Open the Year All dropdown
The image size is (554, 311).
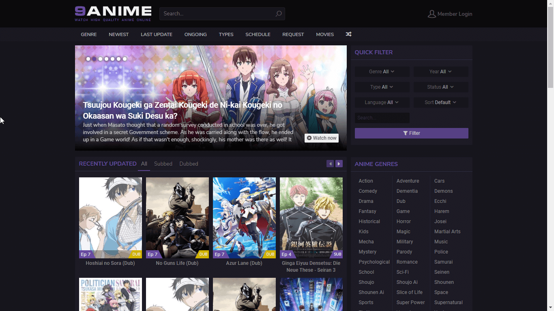coord(441,72)
